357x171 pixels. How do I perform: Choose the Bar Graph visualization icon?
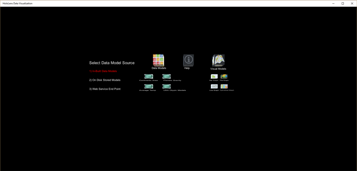click(x=214, y=77)
